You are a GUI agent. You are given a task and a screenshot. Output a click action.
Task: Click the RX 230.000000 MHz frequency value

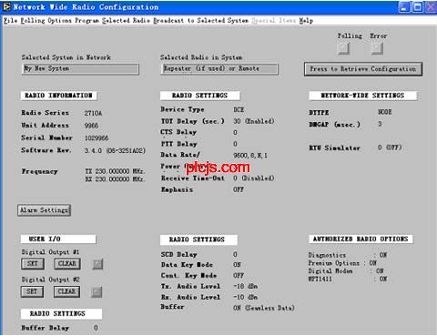(x=115, y=179)
